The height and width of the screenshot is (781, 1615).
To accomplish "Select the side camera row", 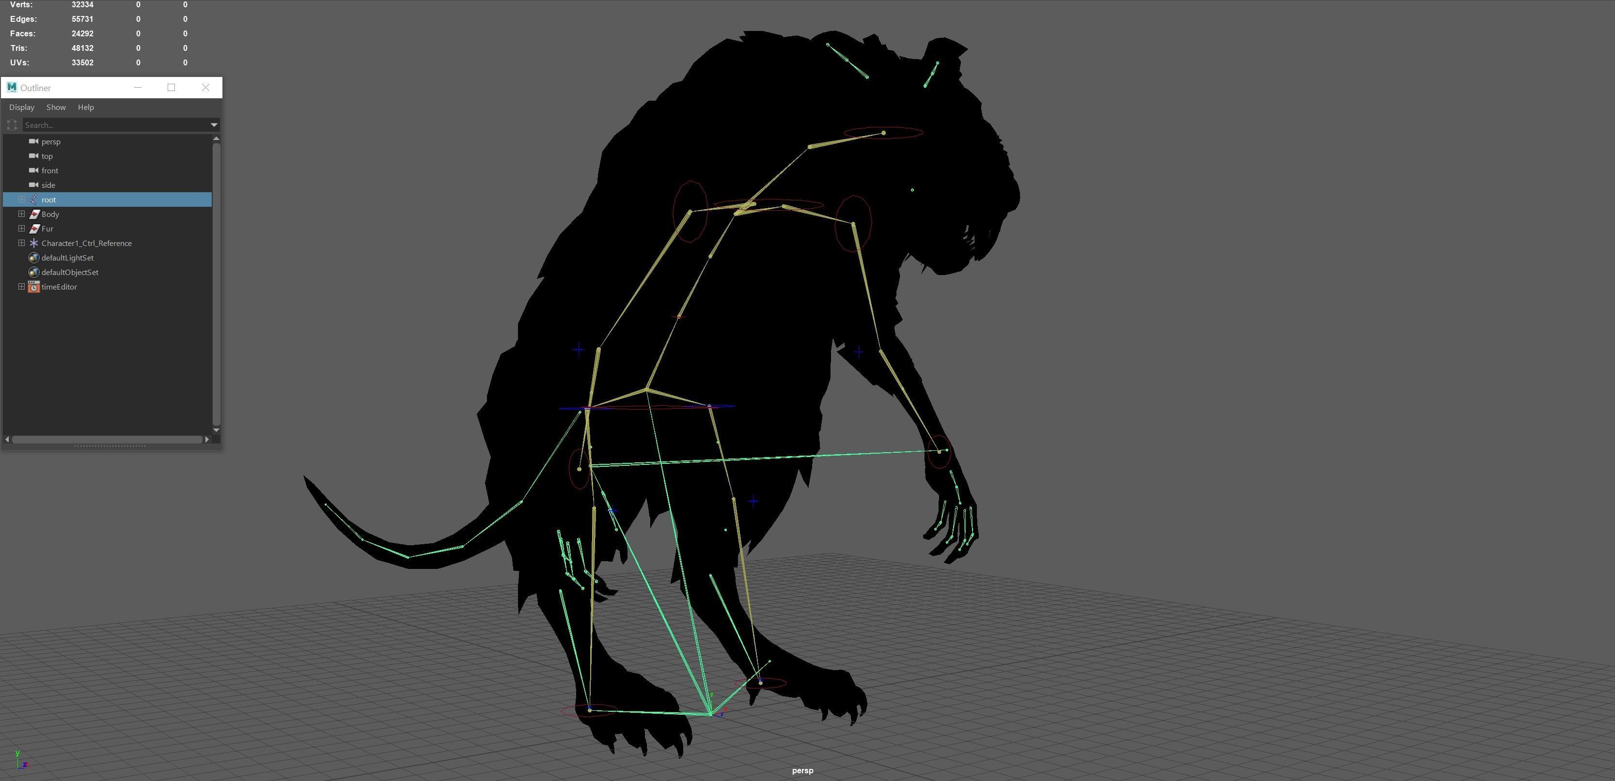I will pyautogui.click(x=107, y=185).
